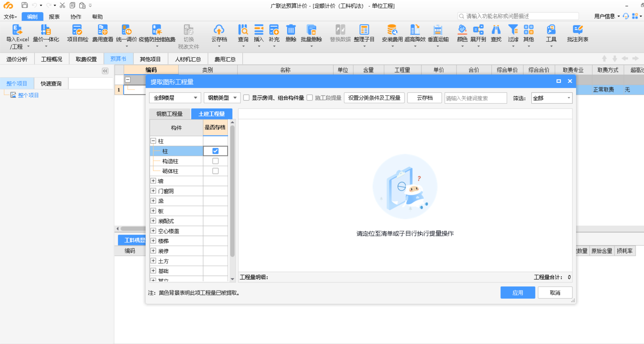Select the 快速查询 tab

(x=51, y=83)
